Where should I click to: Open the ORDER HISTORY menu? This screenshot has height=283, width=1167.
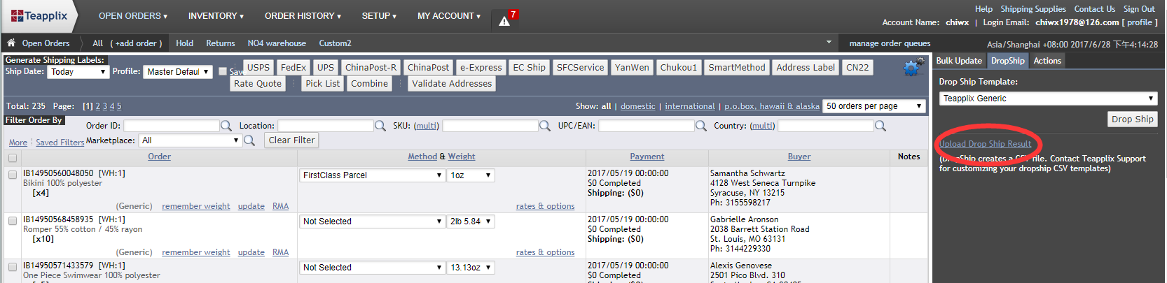point(303,16)
